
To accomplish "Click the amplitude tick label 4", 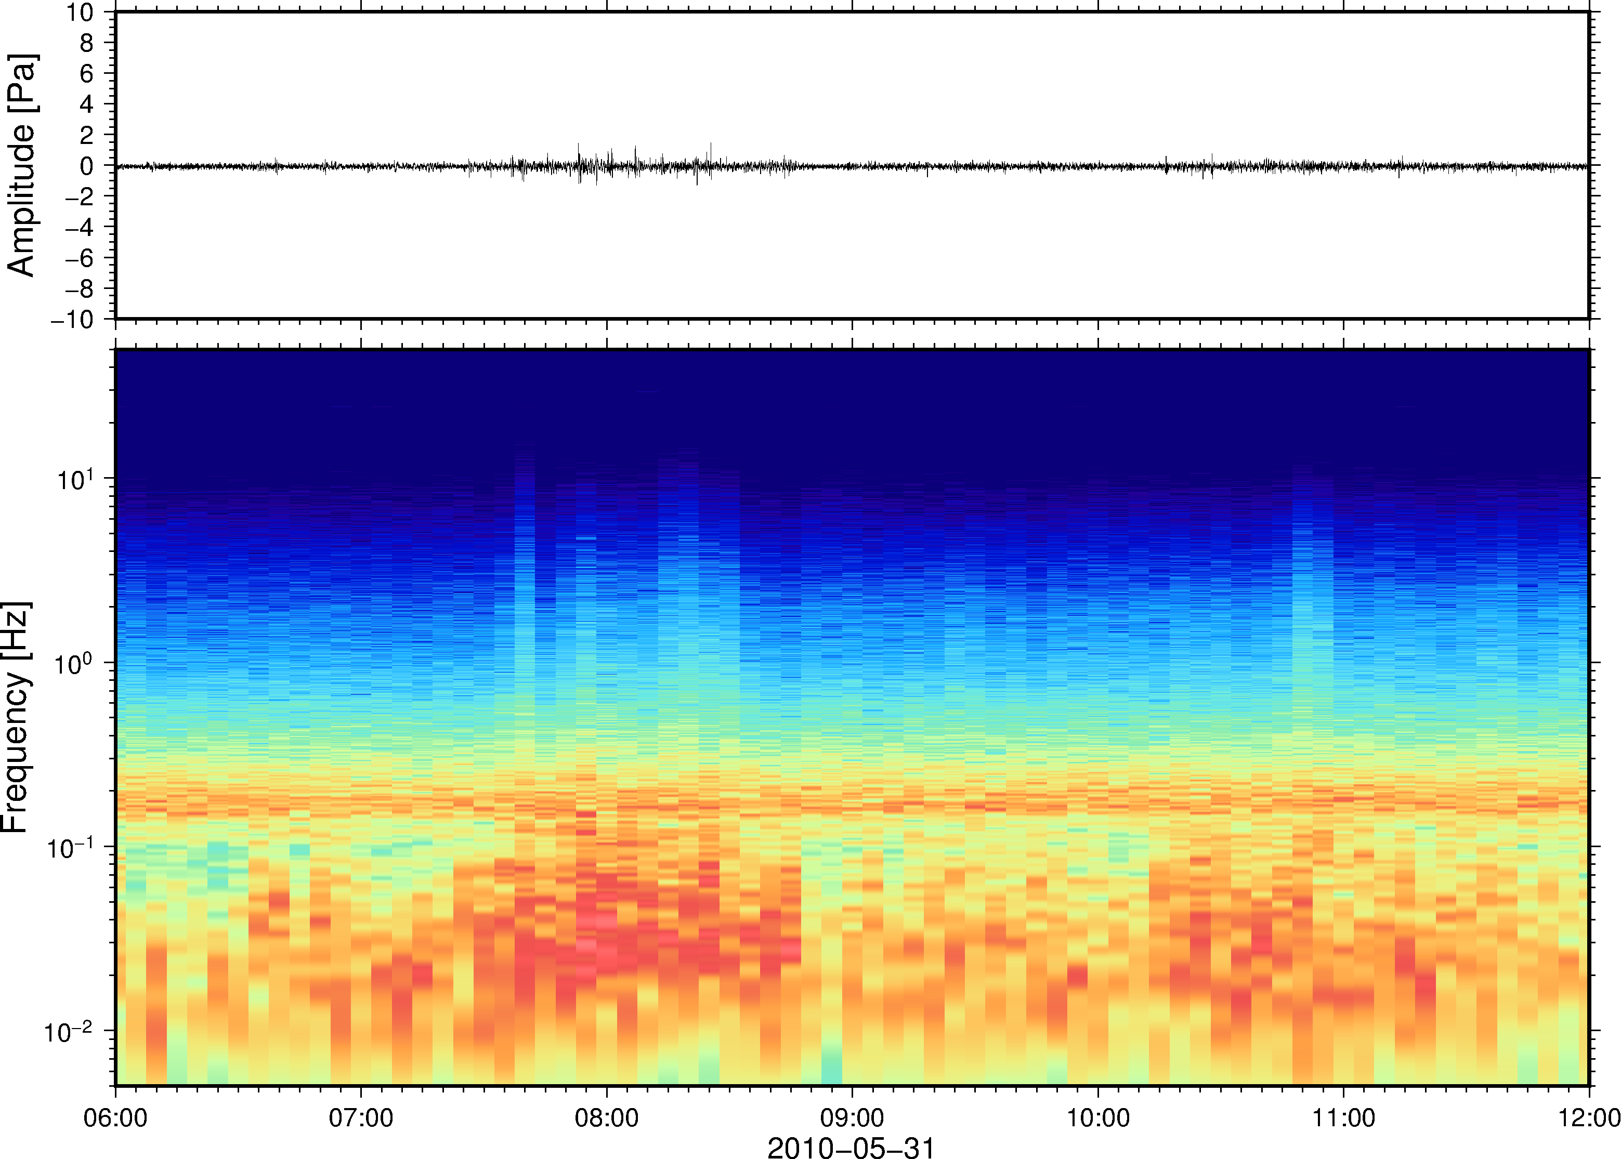I will coord(87,104).
